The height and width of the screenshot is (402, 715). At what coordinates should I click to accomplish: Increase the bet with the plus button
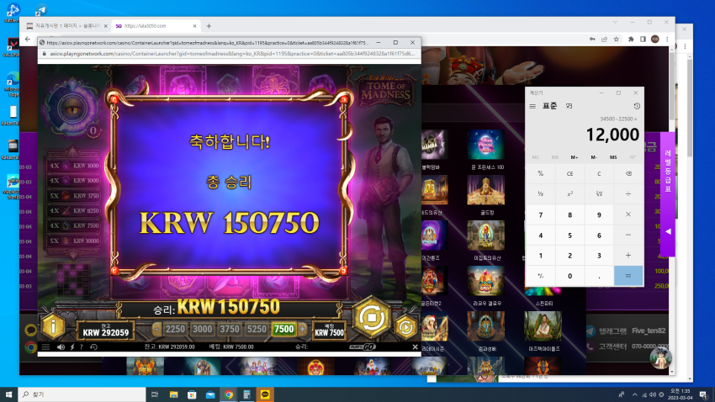(x=302, y=329)
